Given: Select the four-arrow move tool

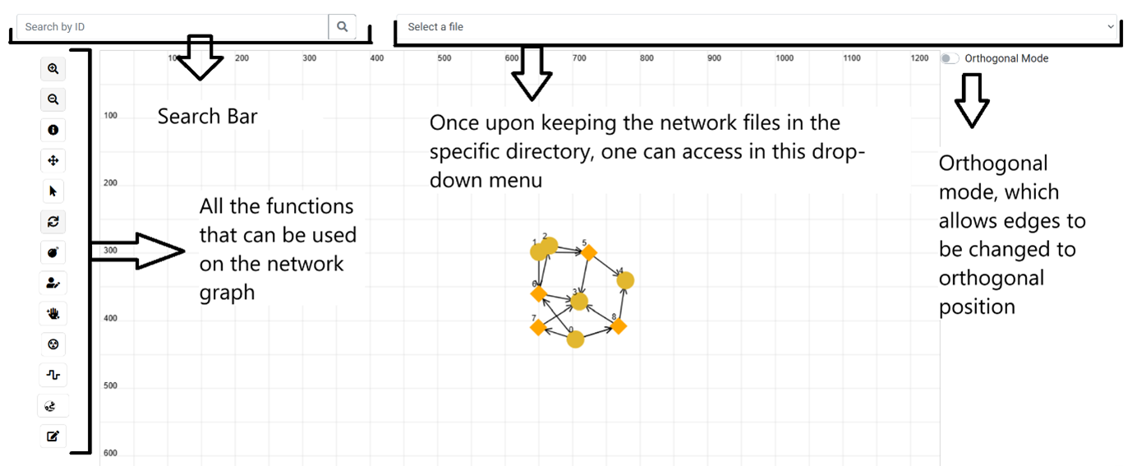Looking at the screenshot, I should coord(53,161).
